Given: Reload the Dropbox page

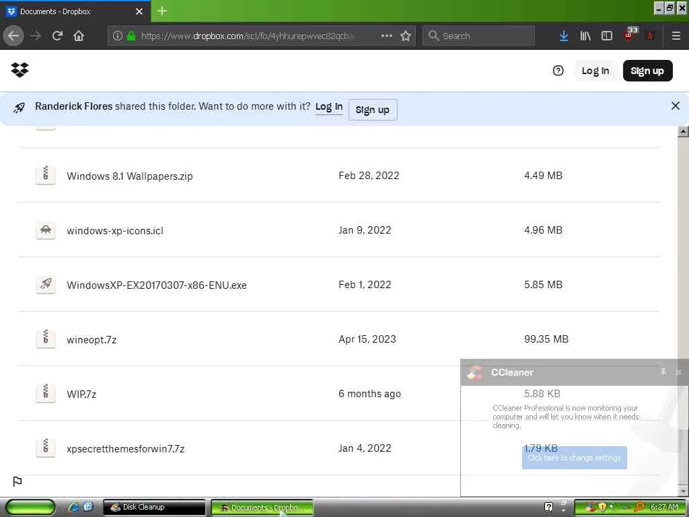Looking at the screenshot, I should point(58,36).
